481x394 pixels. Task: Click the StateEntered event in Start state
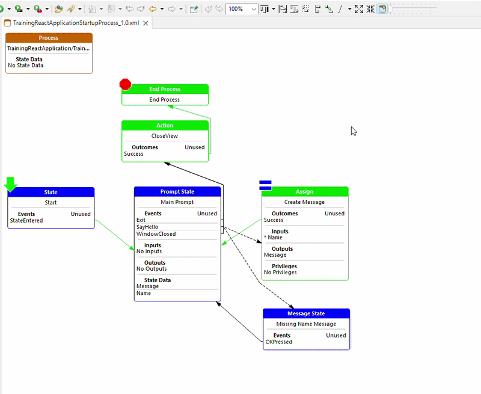[x=26, y=220]
